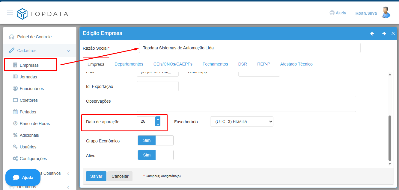Collapse the Cadastros section chevron
The image size is (399, 190).
68,51
